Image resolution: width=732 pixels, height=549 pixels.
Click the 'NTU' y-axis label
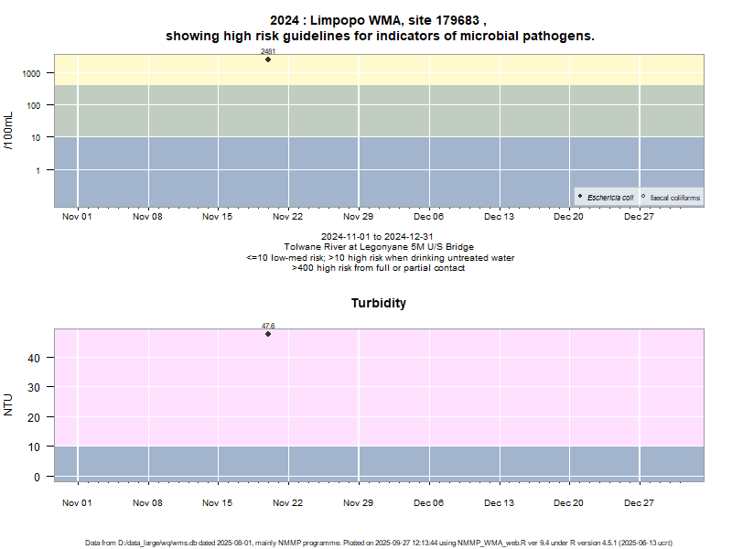click(9, 404)
